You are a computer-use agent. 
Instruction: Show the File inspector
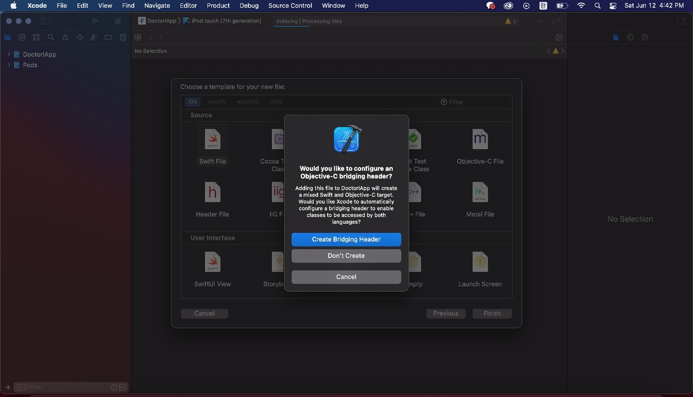click(x=616, y=38)
